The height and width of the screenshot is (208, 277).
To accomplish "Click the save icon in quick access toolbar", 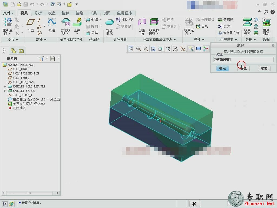I will (26, 4).
